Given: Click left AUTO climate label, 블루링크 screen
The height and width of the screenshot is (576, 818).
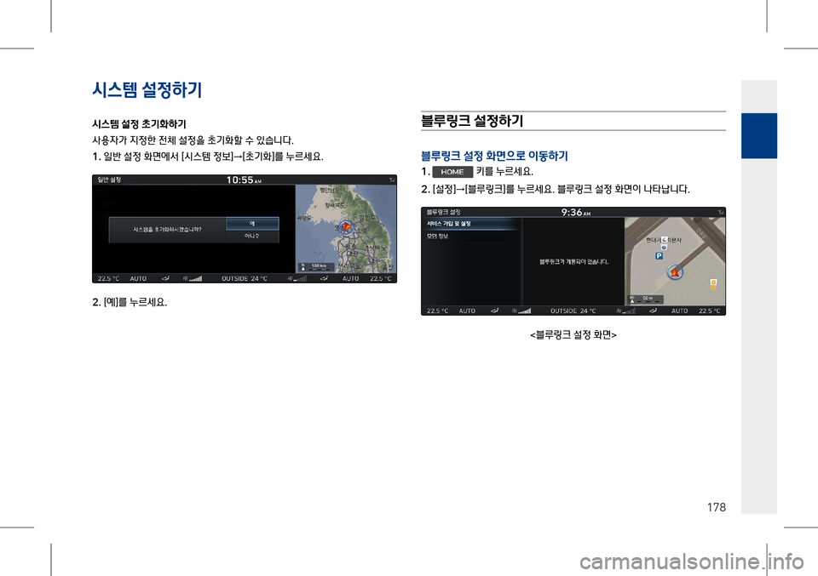Looking at the screenshot, I should 467,311.
